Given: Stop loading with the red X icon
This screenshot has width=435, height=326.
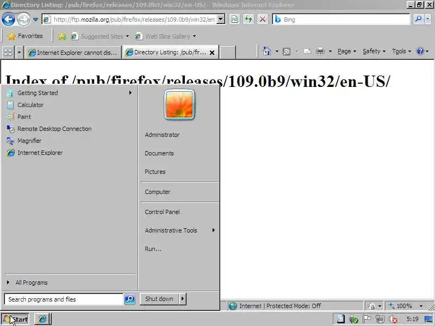Looking at the screenshot, I should pos(262,20).
